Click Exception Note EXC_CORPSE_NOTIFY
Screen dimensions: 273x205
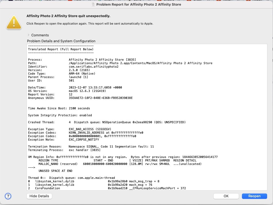63,140
